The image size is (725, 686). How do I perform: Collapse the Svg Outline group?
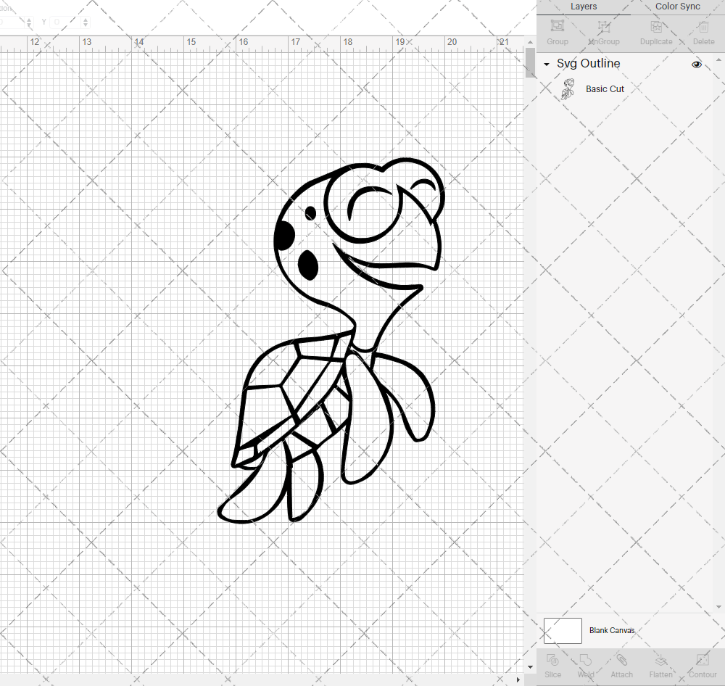coord(547,65)
